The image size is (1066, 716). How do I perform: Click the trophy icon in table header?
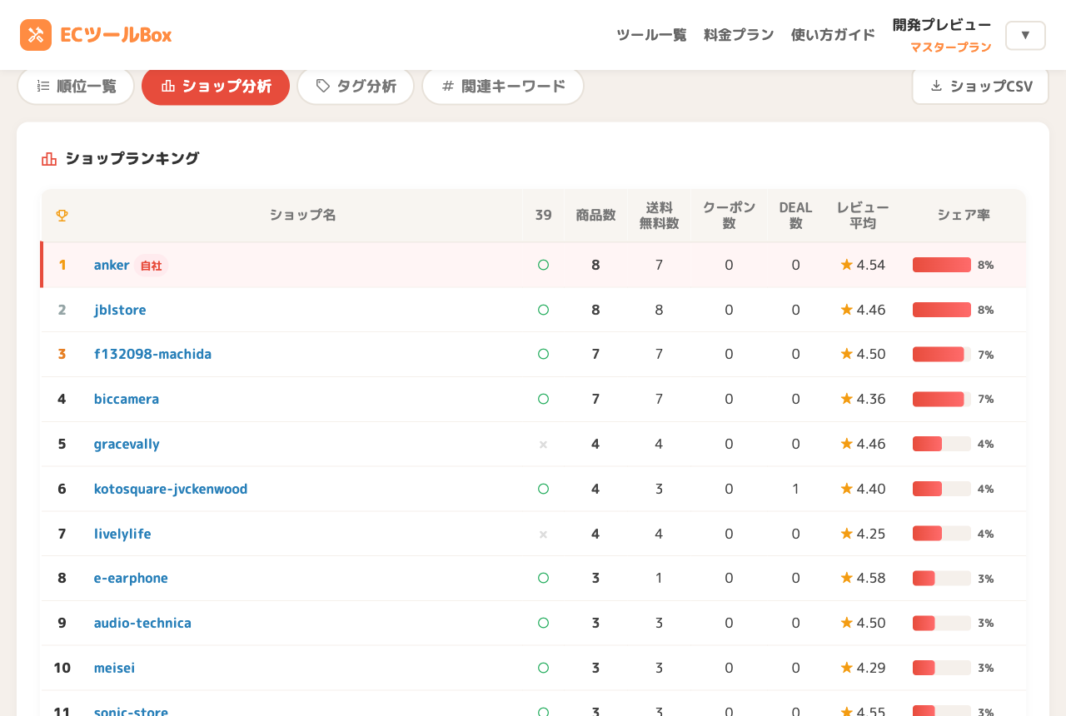pyautogui.click(x=62, y=216)
